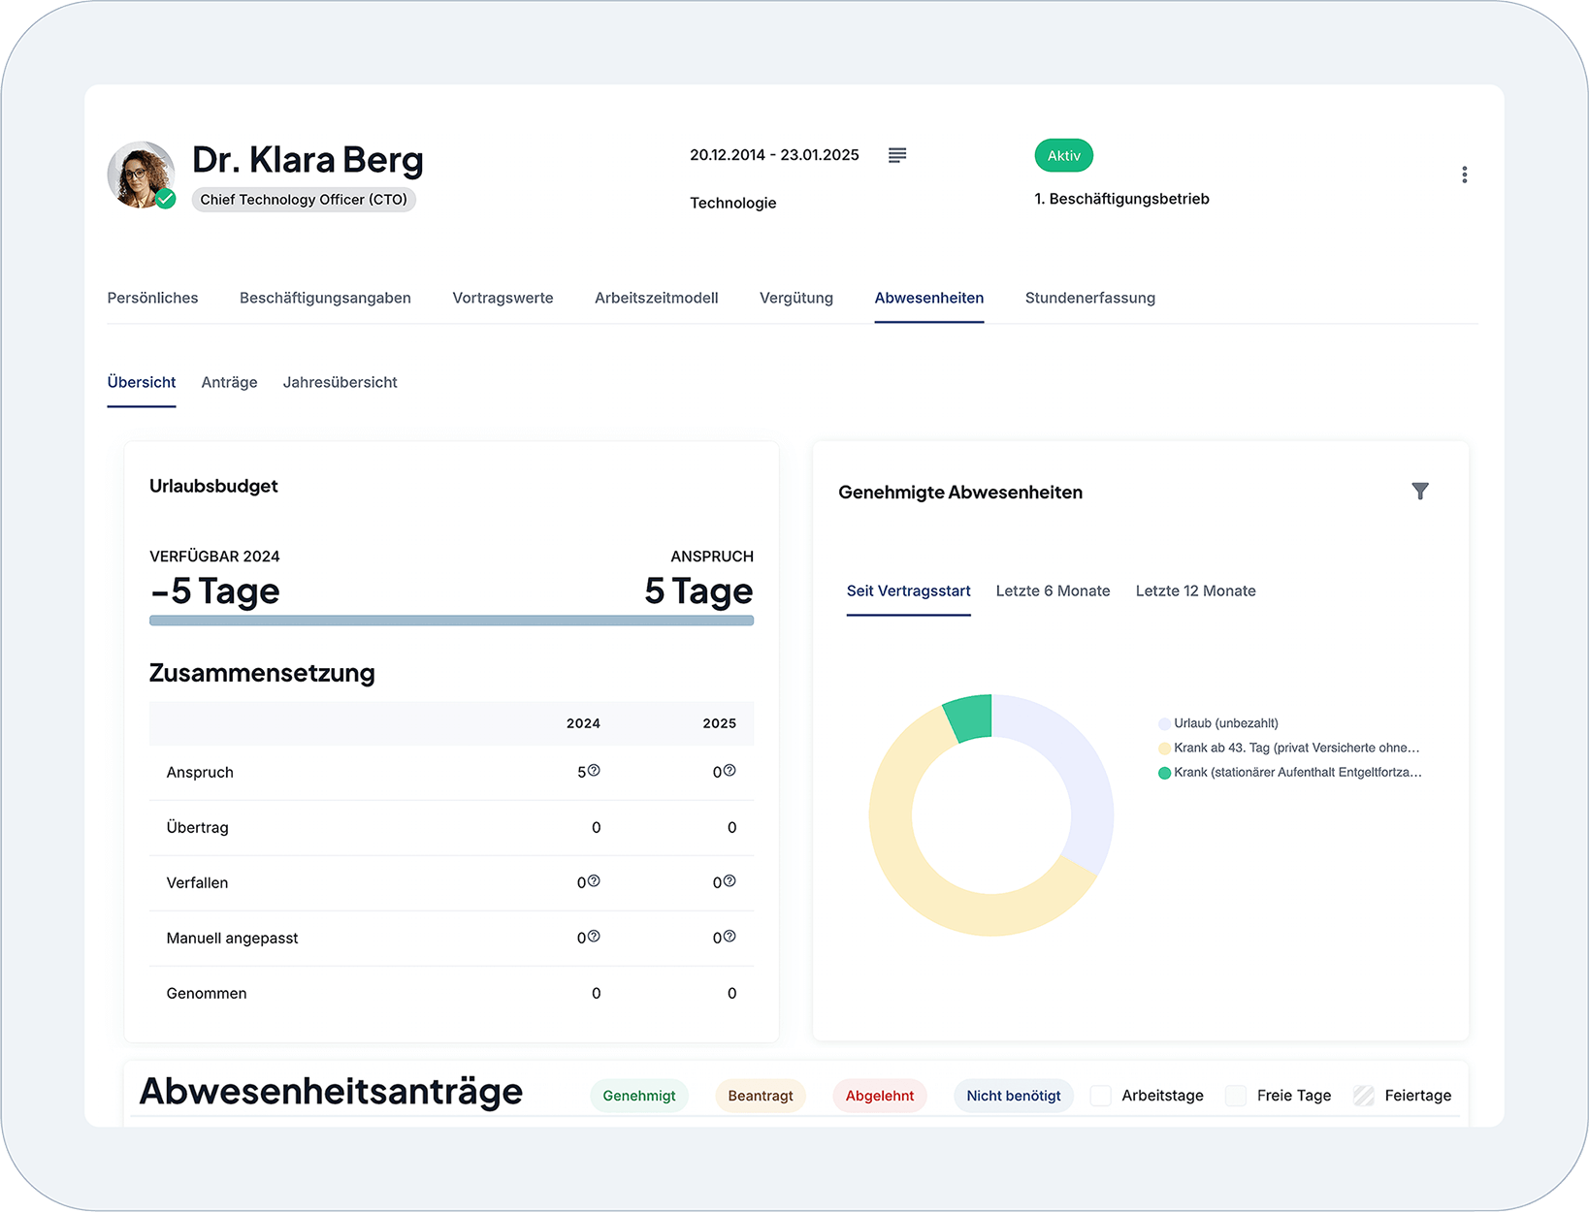
Task: Click help icon next to Anspruch 2024 value
Action: pyautogui.click(x=594, y=771)
